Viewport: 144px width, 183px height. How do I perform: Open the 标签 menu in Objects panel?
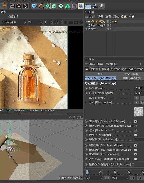[x=124, y=17]
